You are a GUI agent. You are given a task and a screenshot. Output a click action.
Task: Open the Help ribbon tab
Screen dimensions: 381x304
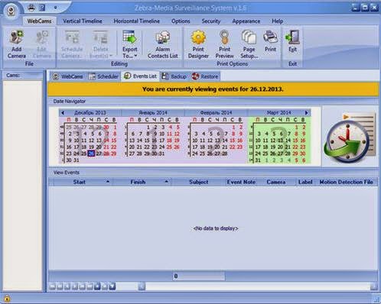[x=277, y=21]
